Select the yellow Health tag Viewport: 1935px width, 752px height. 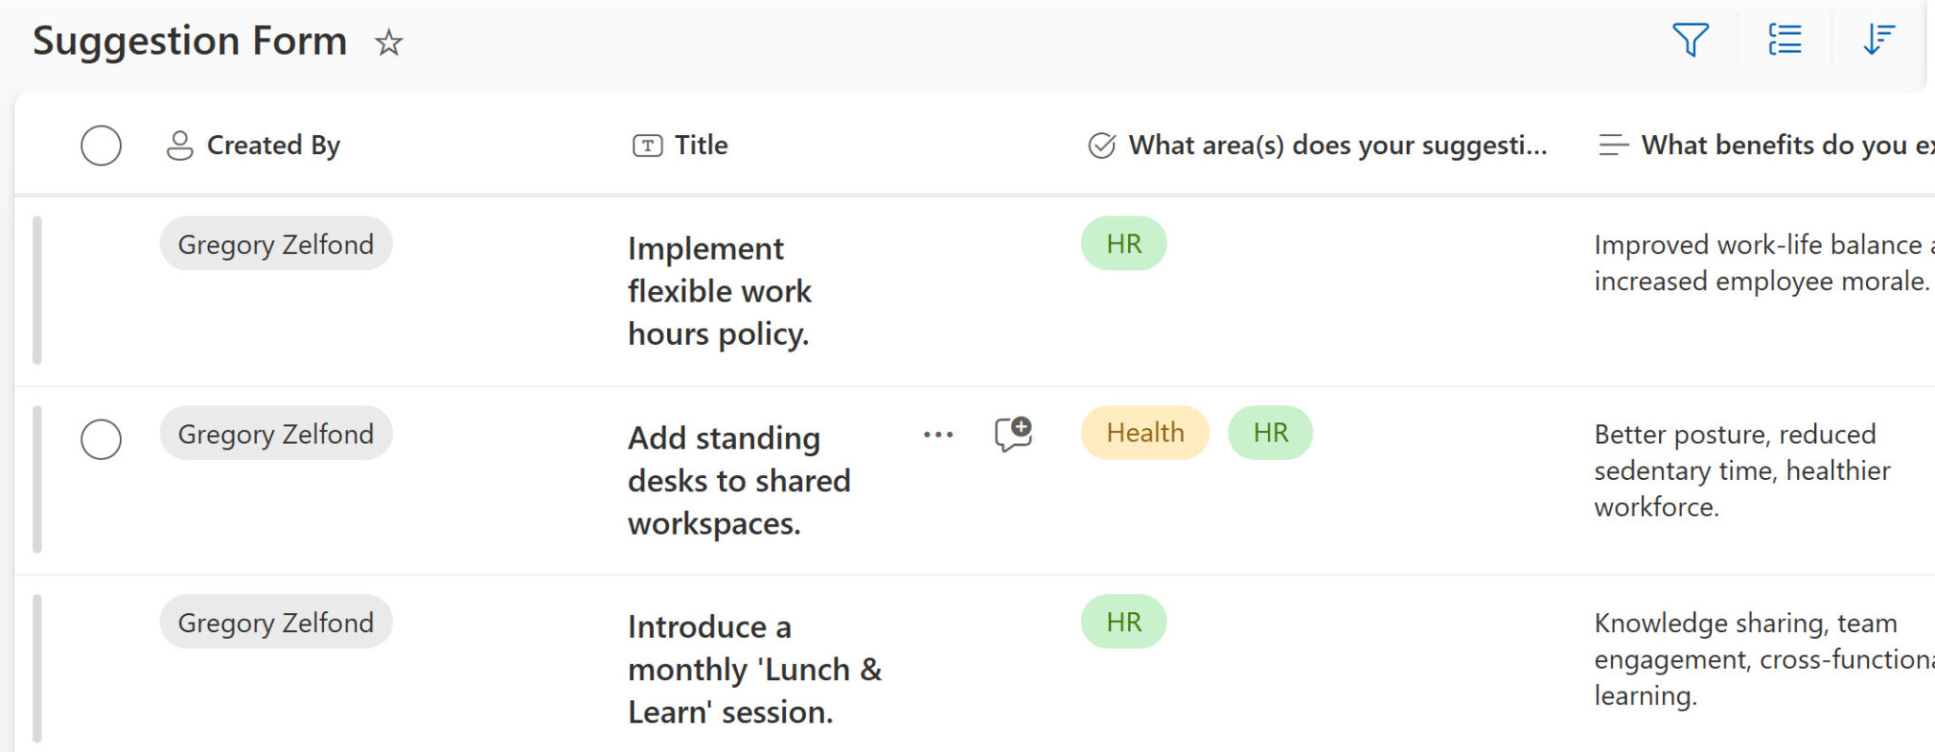(x=1144, y=432)
